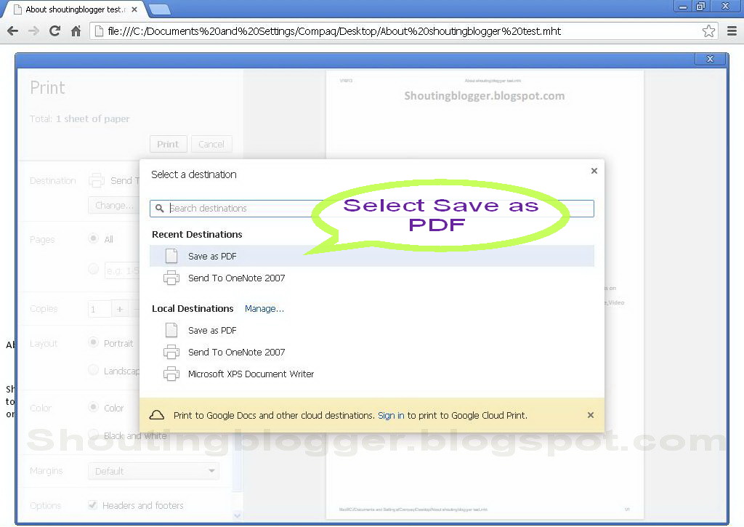Click the magnifier icon in the destination search box

(160, 209)
